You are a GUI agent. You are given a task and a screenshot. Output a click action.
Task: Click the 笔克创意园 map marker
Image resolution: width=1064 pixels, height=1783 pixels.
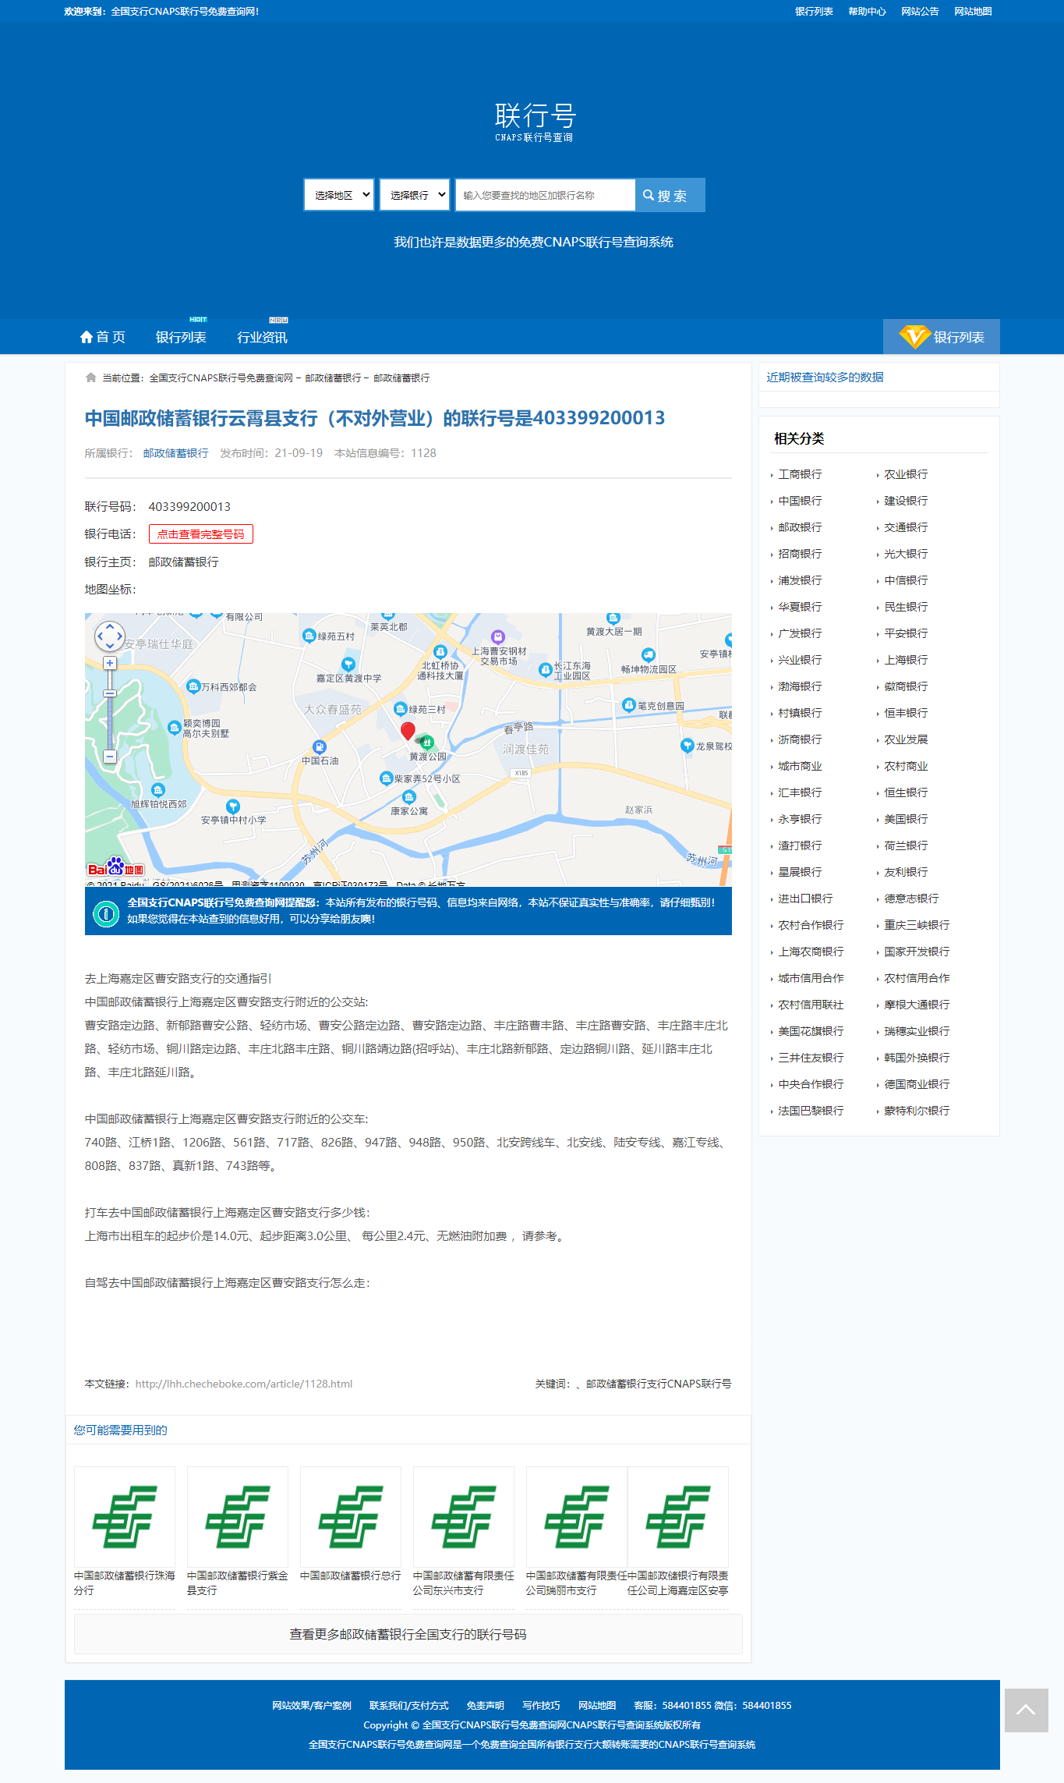coord(629,705)
